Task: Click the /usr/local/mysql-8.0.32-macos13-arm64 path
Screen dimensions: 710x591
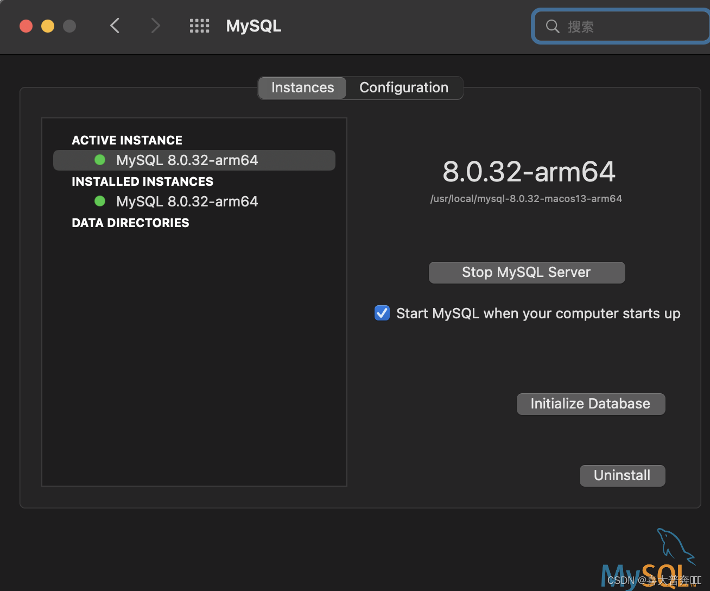Action: 526,199
